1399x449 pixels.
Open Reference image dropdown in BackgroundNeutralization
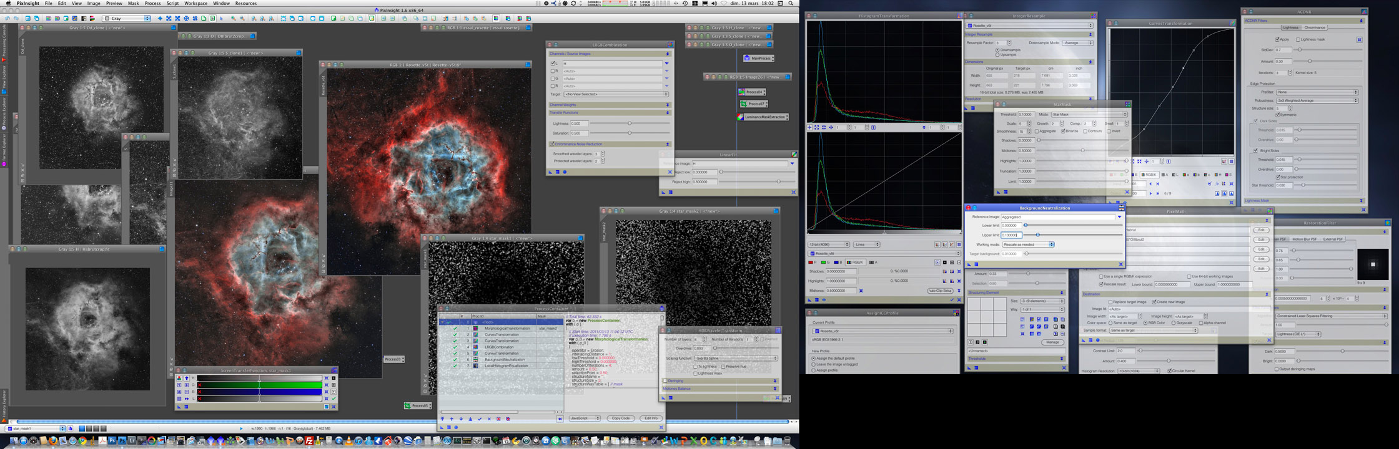tap(1119, 217)
